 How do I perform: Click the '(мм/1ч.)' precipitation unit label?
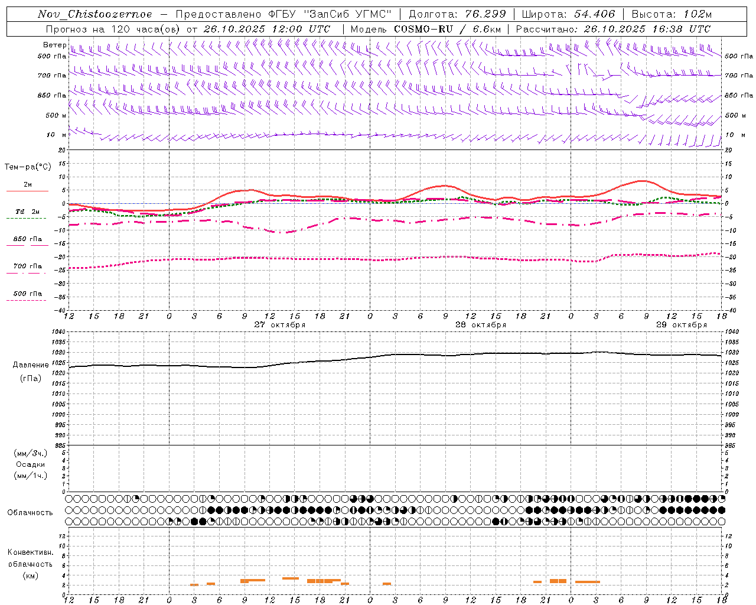point(31,476)
